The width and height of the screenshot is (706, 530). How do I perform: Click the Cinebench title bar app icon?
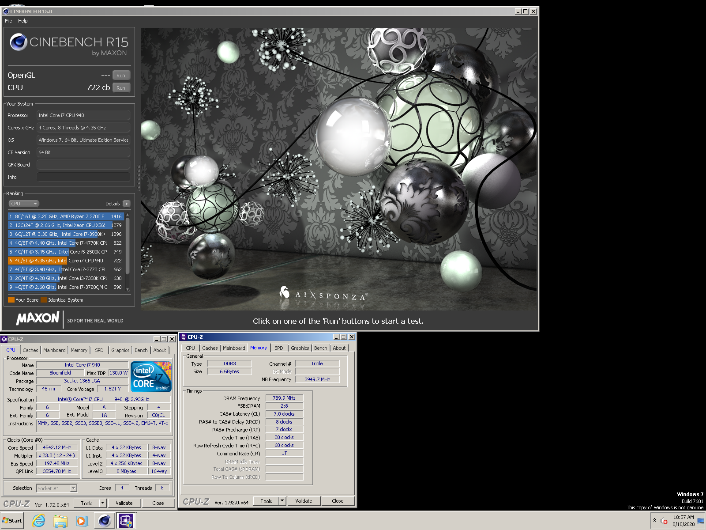pos(6,11)
